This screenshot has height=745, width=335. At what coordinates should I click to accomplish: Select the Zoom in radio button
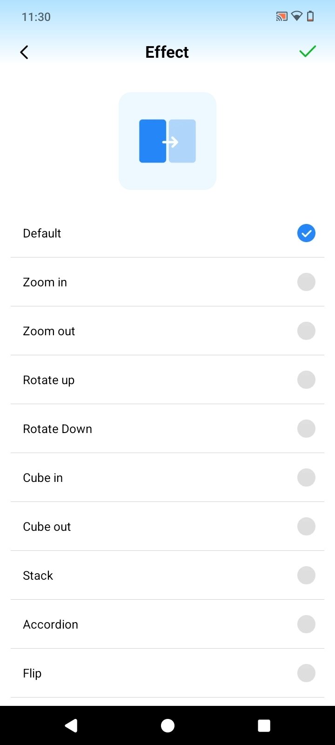[306, 282]
